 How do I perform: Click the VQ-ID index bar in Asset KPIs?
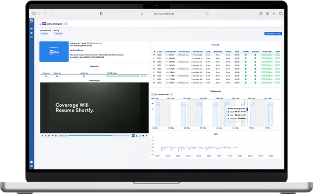coord(122,76)
